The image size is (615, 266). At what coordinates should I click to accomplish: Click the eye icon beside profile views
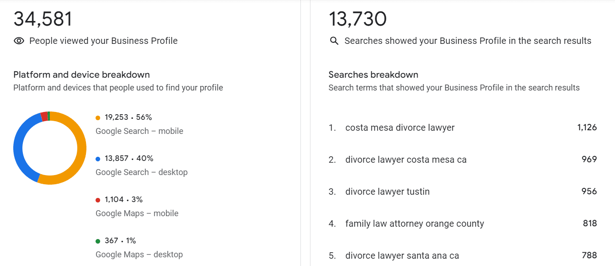[x=19, y=41]
